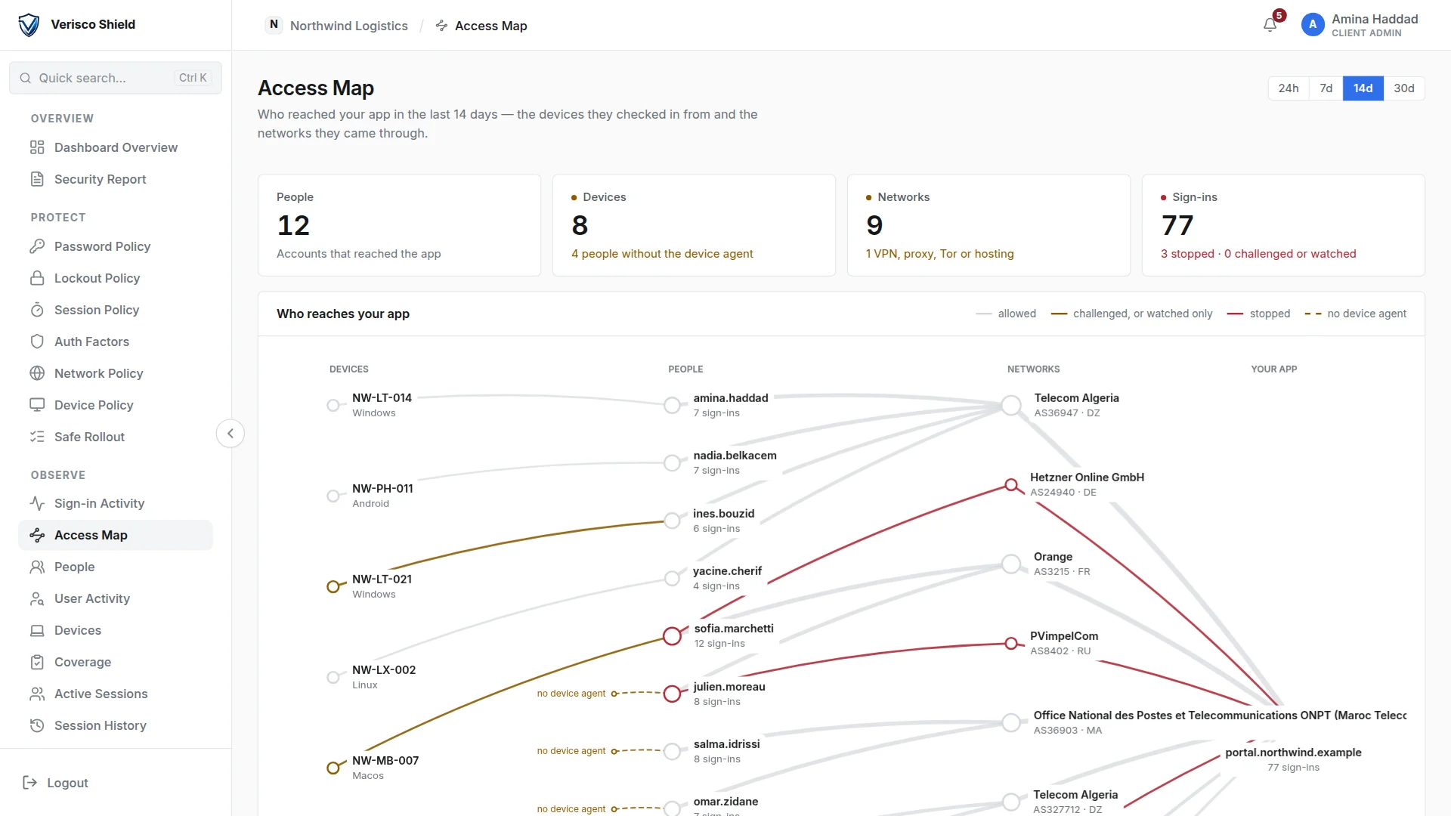Screen dimensions: 1451x816
Task: Click the Networks summary card
Action: coord(988,225)
